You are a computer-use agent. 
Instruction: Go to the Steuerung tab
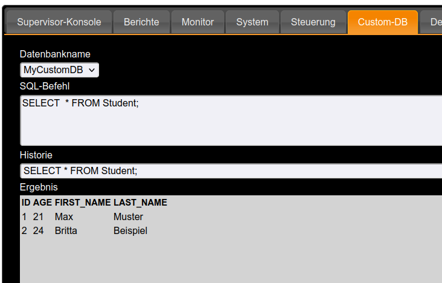[313, 22]
